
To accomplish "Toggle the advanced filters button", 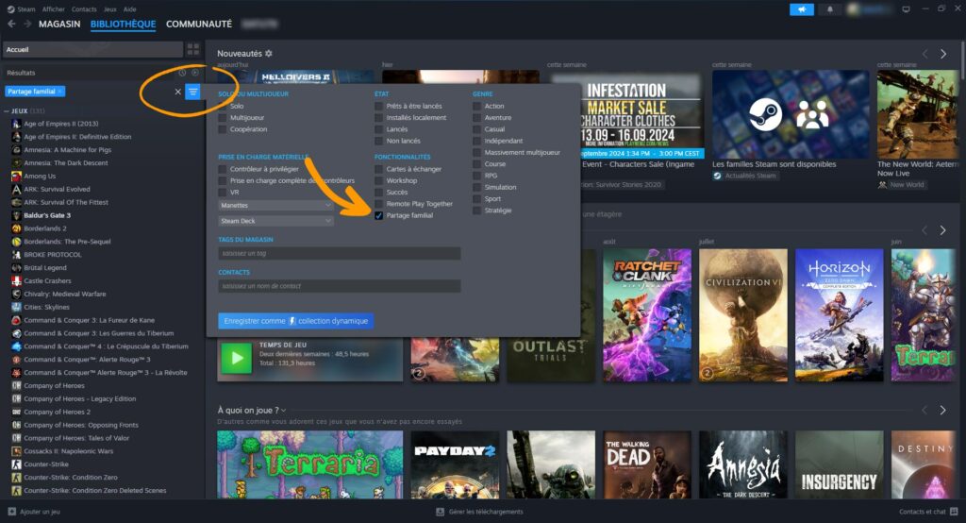I will pyautogui.click(x=192, y=92).
